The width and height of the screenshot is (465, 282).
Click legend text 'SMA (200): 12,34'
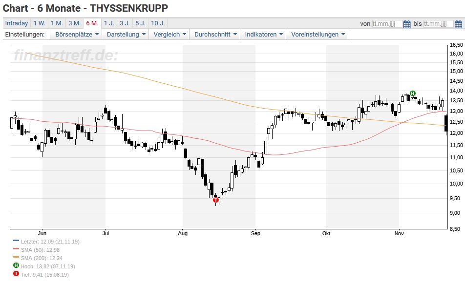pyautogui.click(x=42, y=258)
